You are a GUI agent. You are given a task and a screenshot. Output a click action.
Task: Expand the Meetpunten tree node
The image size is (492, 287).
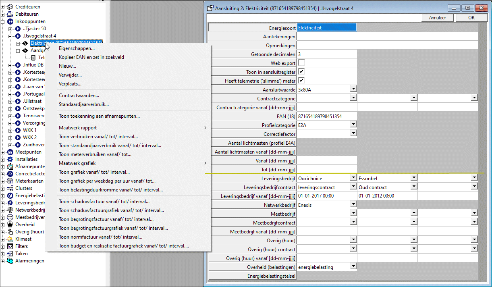click(x=3, y=152)
